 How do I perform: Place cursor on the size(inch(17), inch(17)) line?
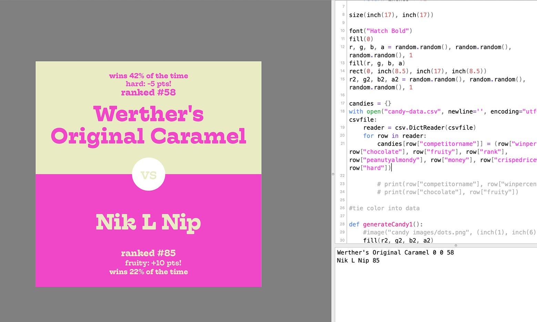point(391,15)
